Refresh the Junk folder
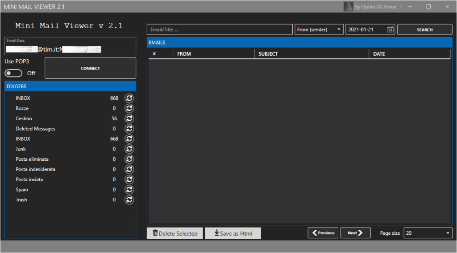The image size is (457, 253). tap(129, 149)
